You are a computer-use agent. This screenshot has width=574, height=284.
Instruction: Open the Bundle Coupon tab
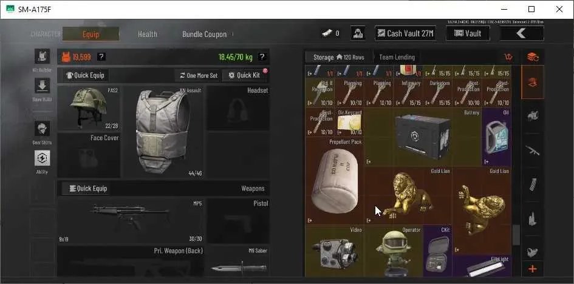tap(204, 34)
